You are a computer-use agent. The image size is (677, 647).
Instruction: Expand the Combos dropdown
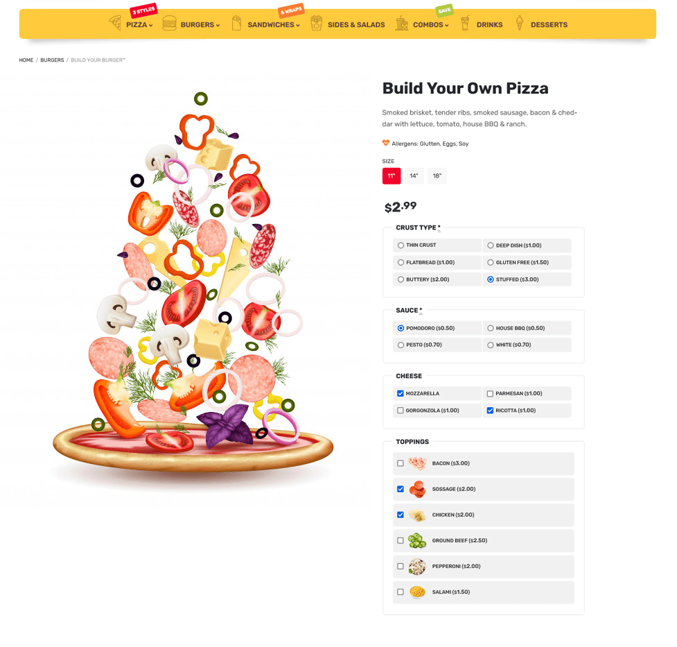point(431,25)
